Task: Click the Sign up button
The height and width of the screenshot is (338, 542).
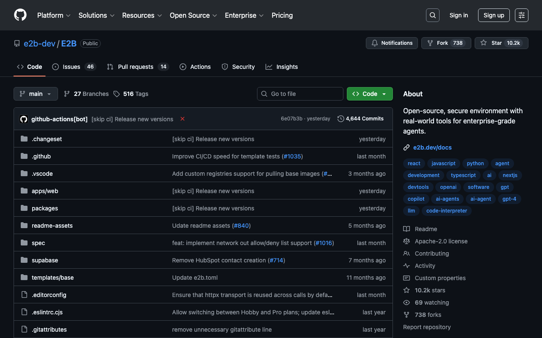Action: point(493,15)
